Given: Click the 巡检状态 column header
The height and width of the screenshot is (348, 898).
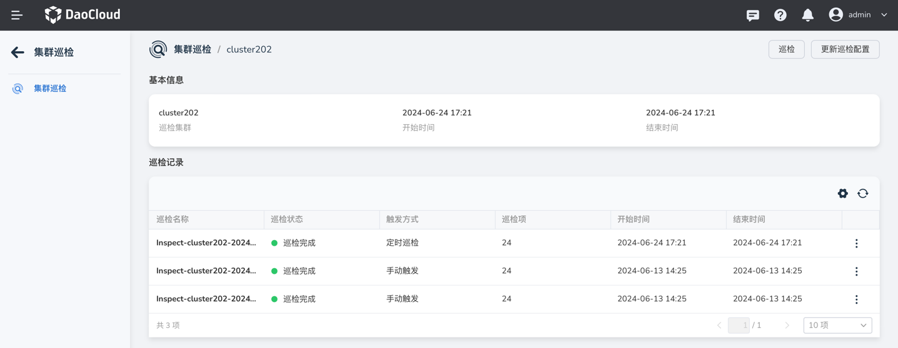Looking at the screenshot, I should tap(287, 220).
